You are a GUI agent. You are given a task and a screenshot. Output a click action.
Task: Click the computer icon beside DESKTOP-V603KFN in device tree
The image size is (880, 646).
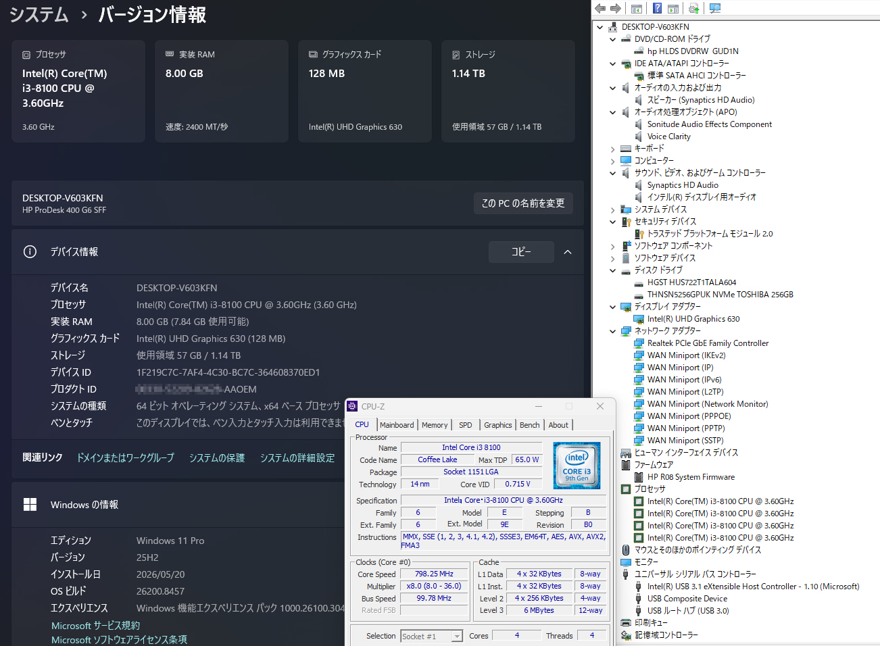tap(612, 27)
